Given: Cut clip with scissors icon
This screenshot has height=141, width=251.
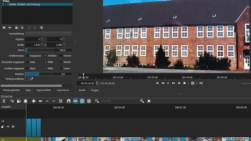Looking at the screenshot, I should [12, 101].
